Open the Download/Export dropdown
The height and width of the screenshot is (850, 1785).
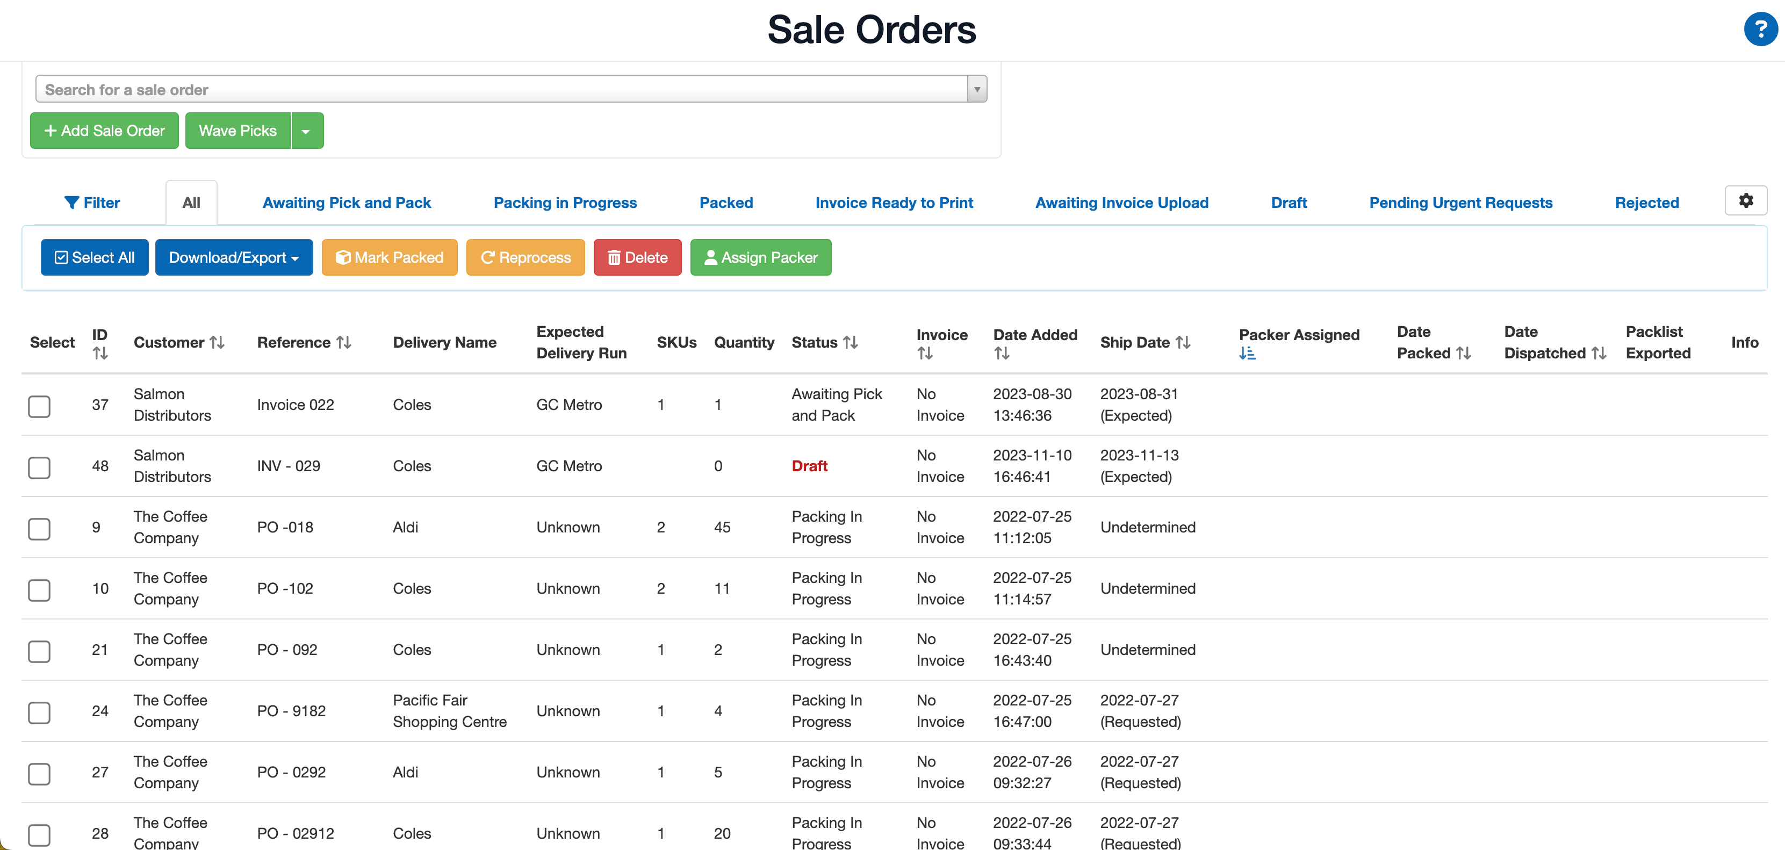234,257
